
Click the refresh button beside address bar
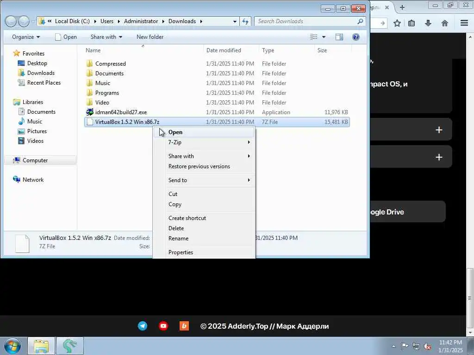245,21
